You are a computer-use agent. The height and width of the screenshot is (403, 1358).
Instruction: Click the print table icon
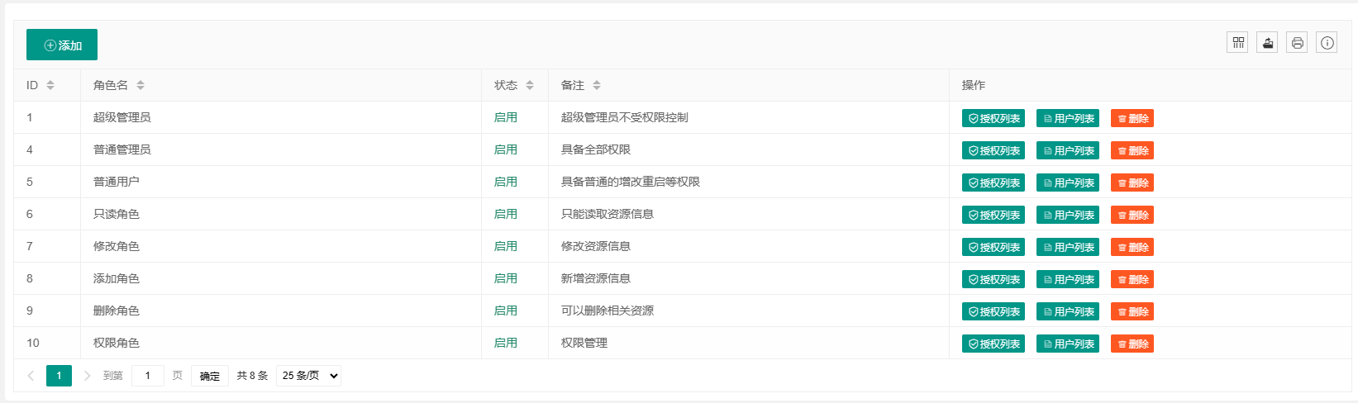point(1297,43)
